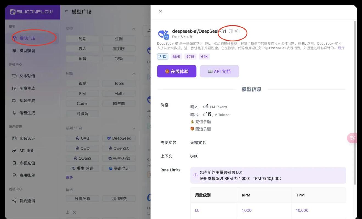Click the 实名认证 ID card icon
The height and width of the screenshot is (219, 362).
click(x=14, y=139)
